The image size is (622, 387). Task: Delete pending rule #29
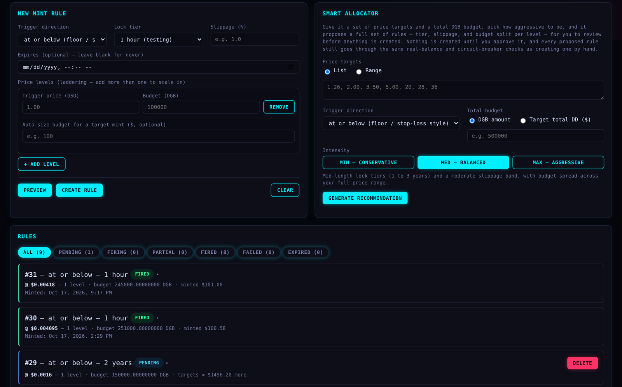[x=582, y=363]
